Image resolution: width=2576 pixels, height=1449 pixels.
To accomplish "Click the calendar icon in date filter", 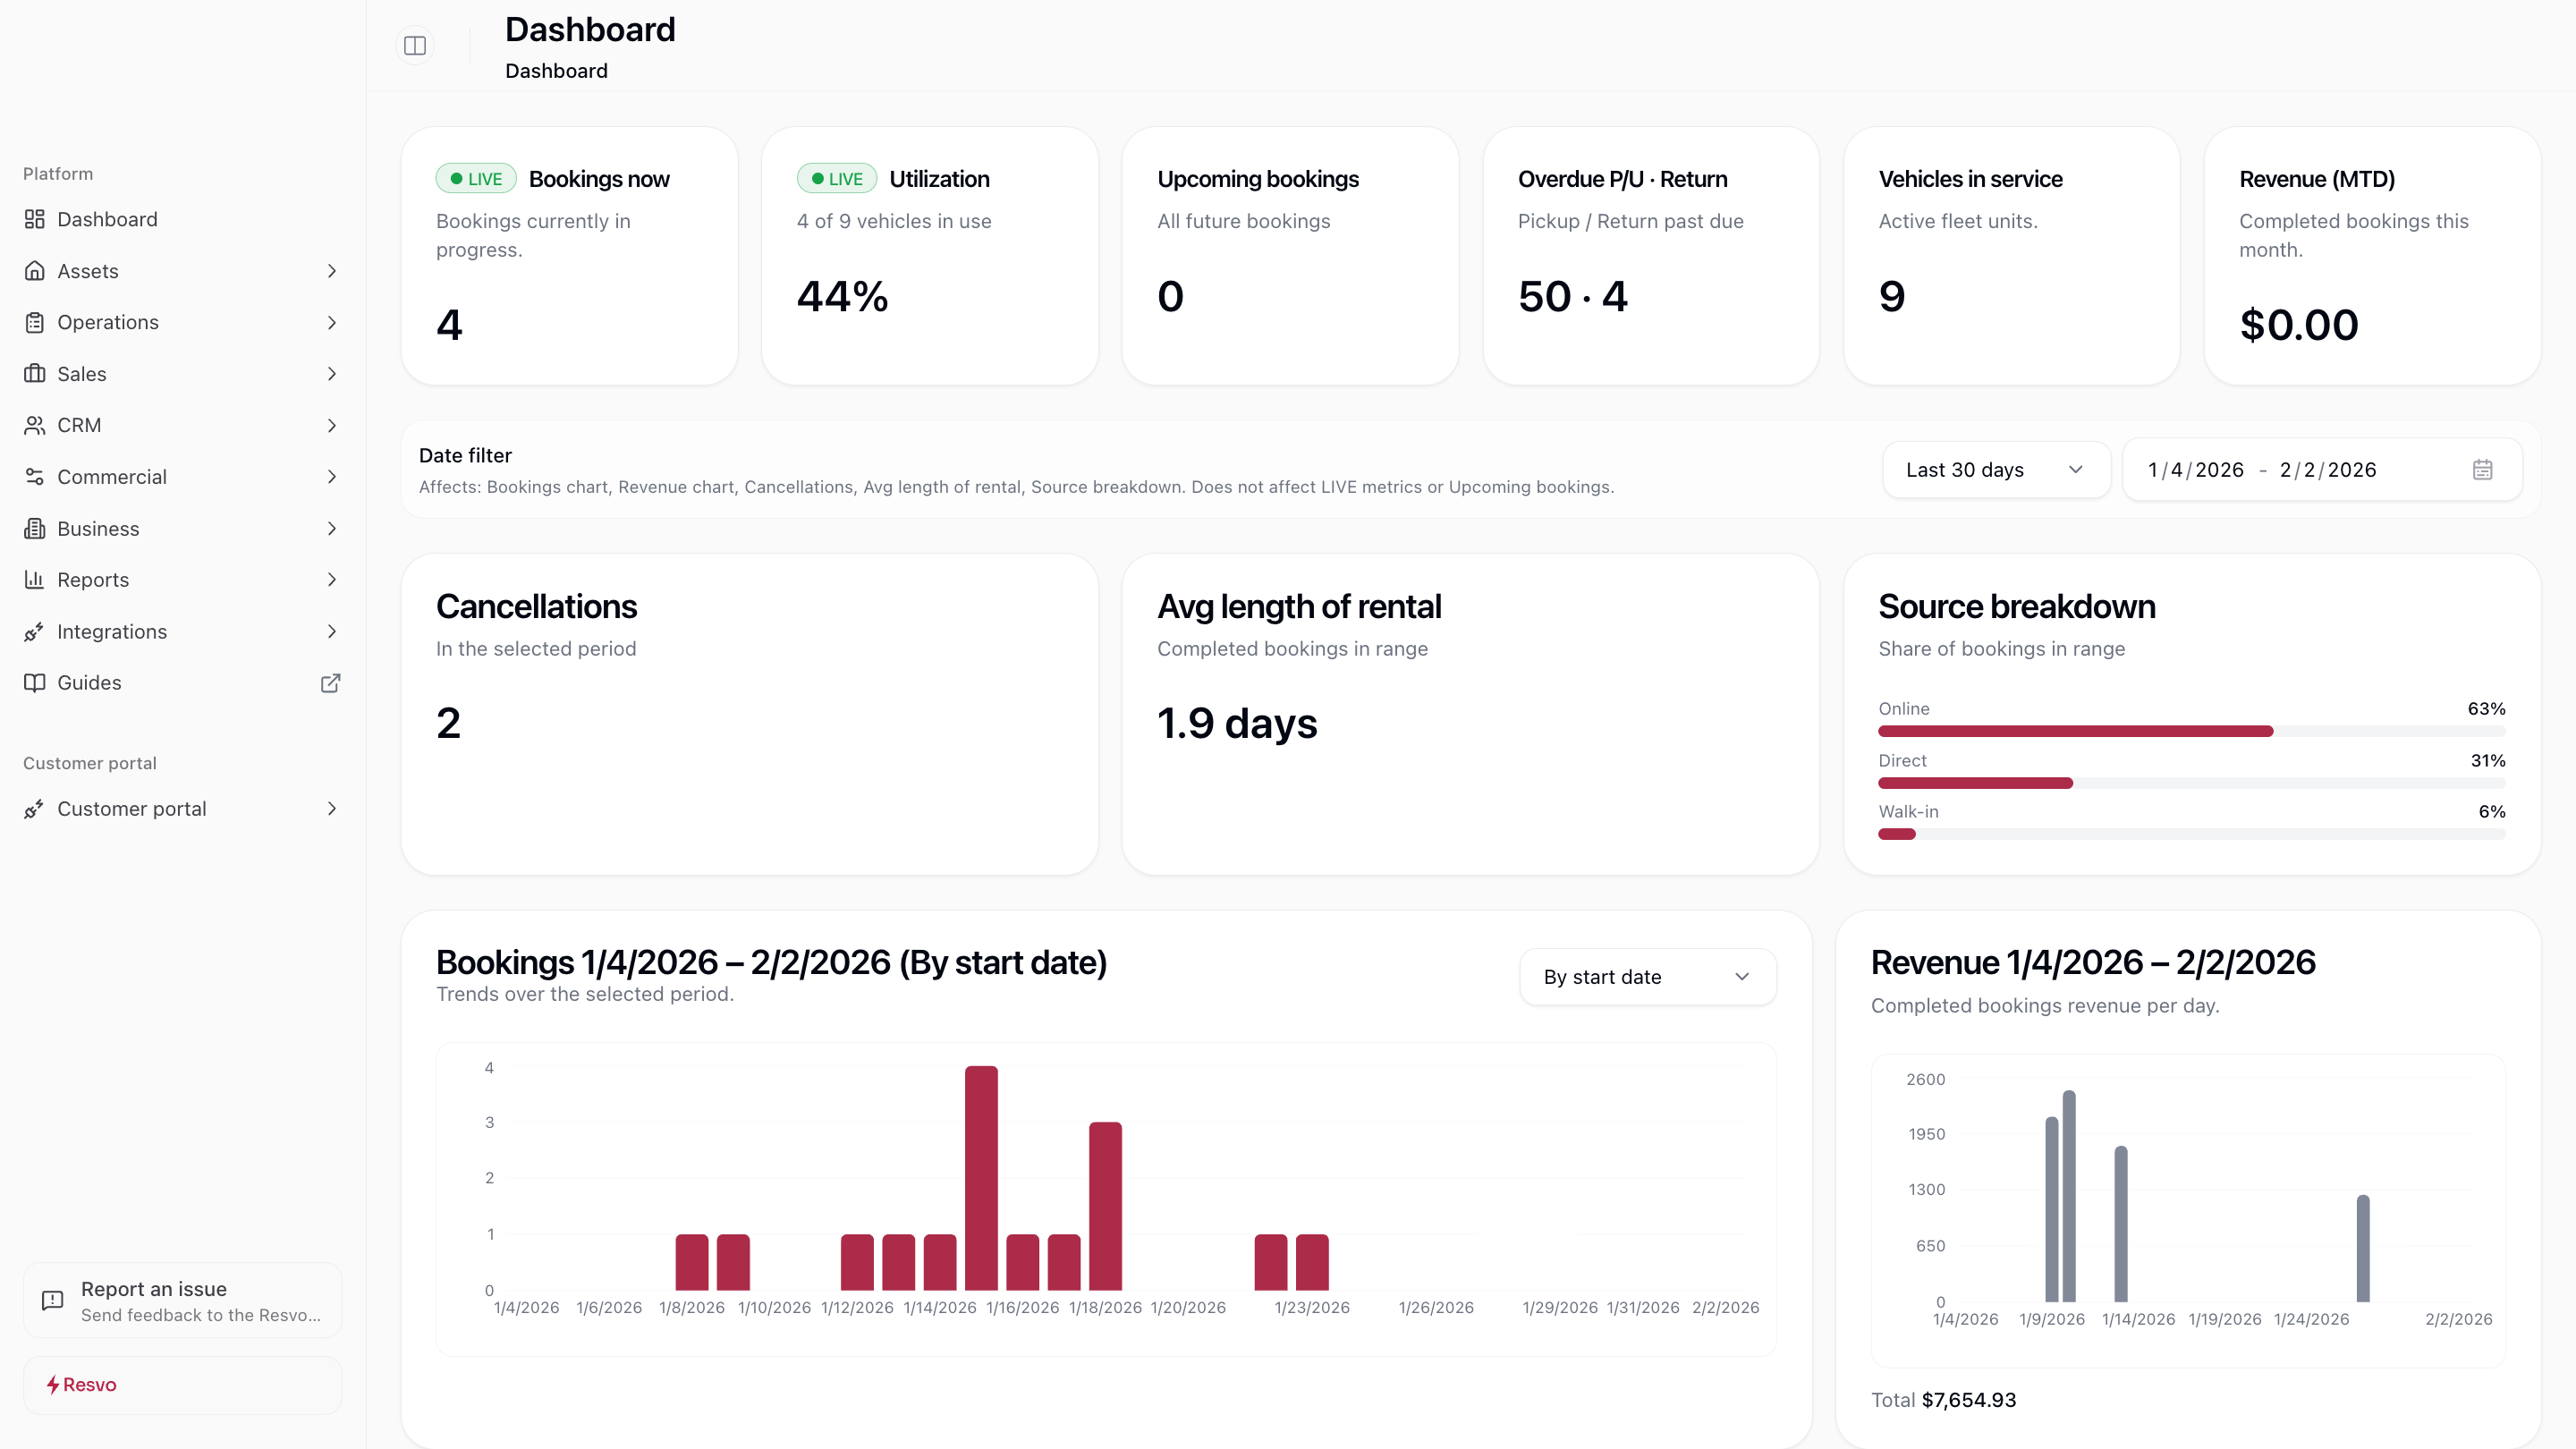I will click(2483, 469).
